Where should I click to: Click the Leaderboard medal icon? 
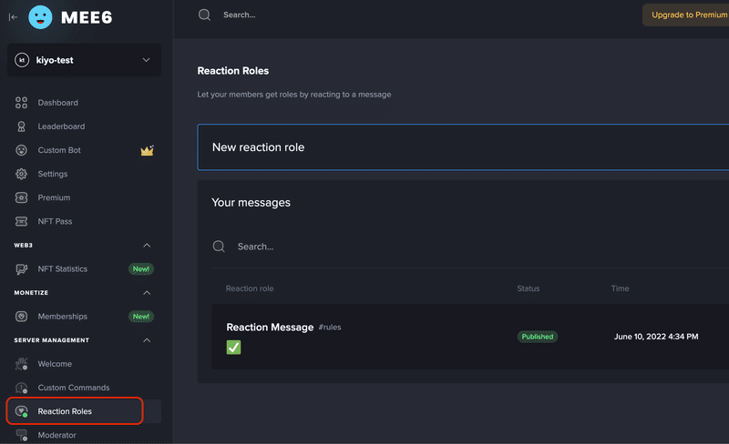pyautogui.click(x=21, y=126)
